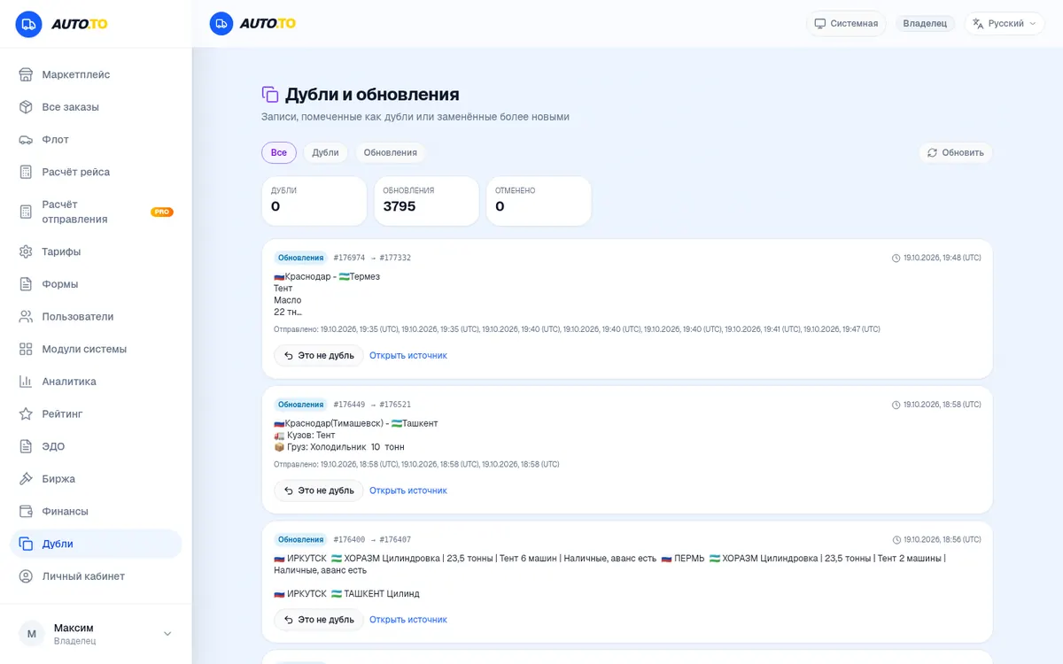Open the Системная theme selector
The width and height of the screenshot is (1063, 664).
click(846, 23)
